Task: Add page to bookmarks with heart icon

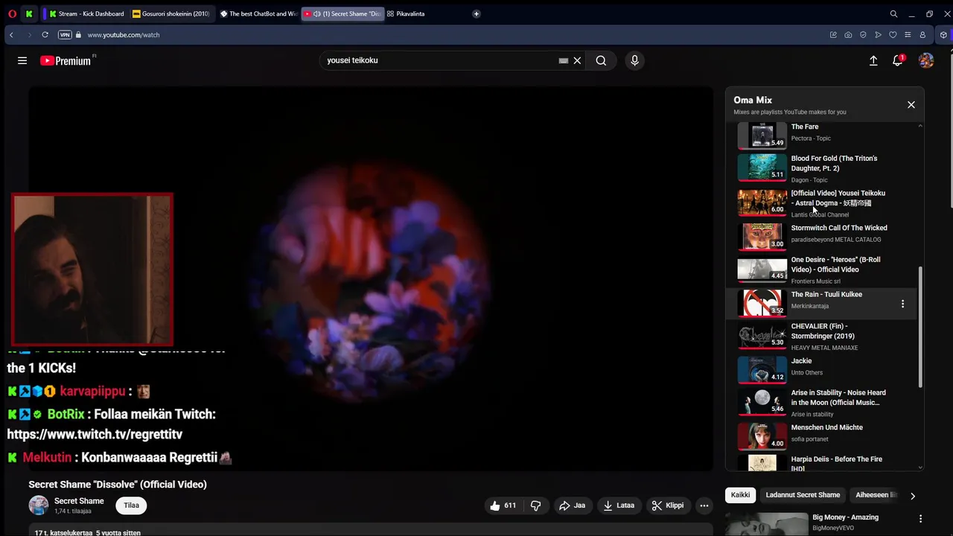Action: pyautogui.click(x=893, y=35)
